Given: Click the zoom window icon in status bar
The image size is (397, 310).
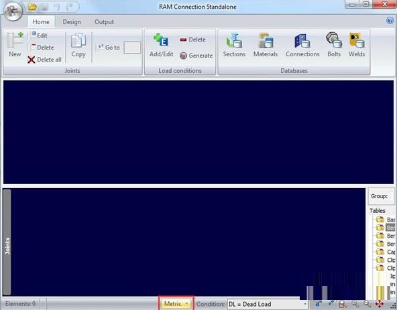Looking at the screenshot, I should point(343,304).
